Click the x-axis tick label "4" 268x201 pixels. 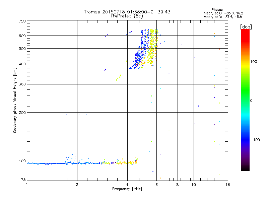(127, 185)
